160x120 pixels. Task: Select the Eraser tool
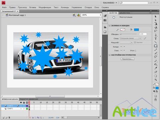click(156, 72)
